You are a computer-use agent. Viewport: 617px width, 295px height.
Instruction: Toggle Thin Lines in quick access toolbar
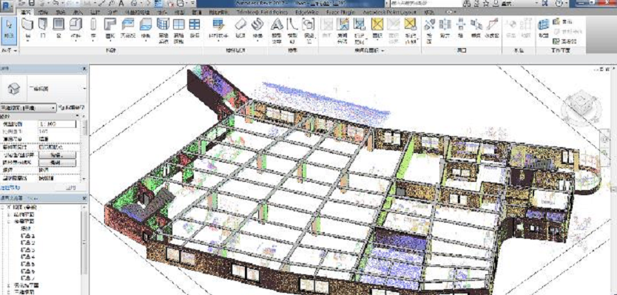[158, 3]
